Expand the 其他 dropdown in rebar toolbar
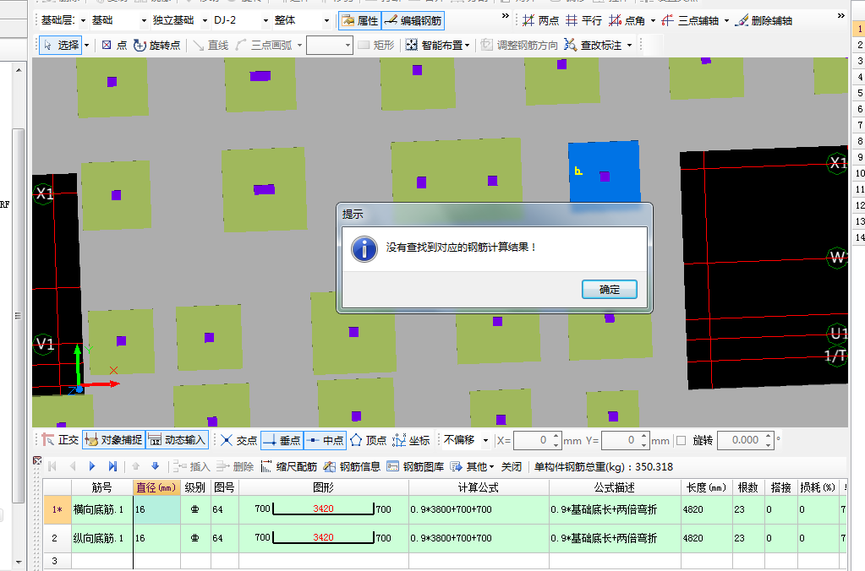Image resolution: width=865 pixels, height=571 pixels. [472, 467]
